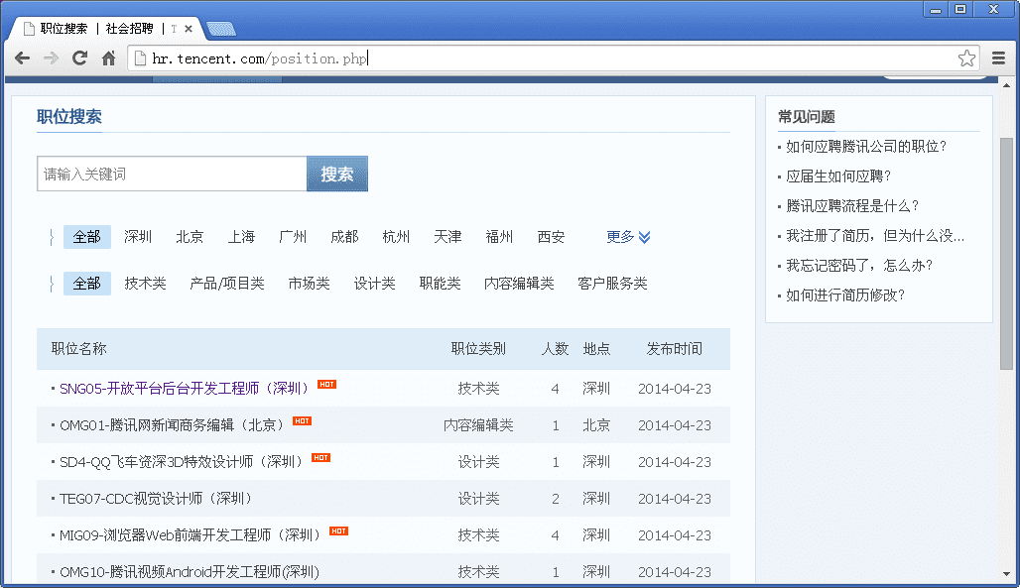Click the 发布时间 column header
This screenshot has width=1020, height=588.
coord(674,349)
